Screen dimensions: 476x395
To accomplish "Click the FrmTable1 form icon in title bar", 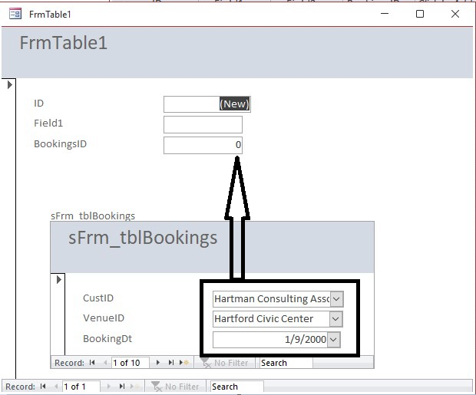I will coord(15,14).
